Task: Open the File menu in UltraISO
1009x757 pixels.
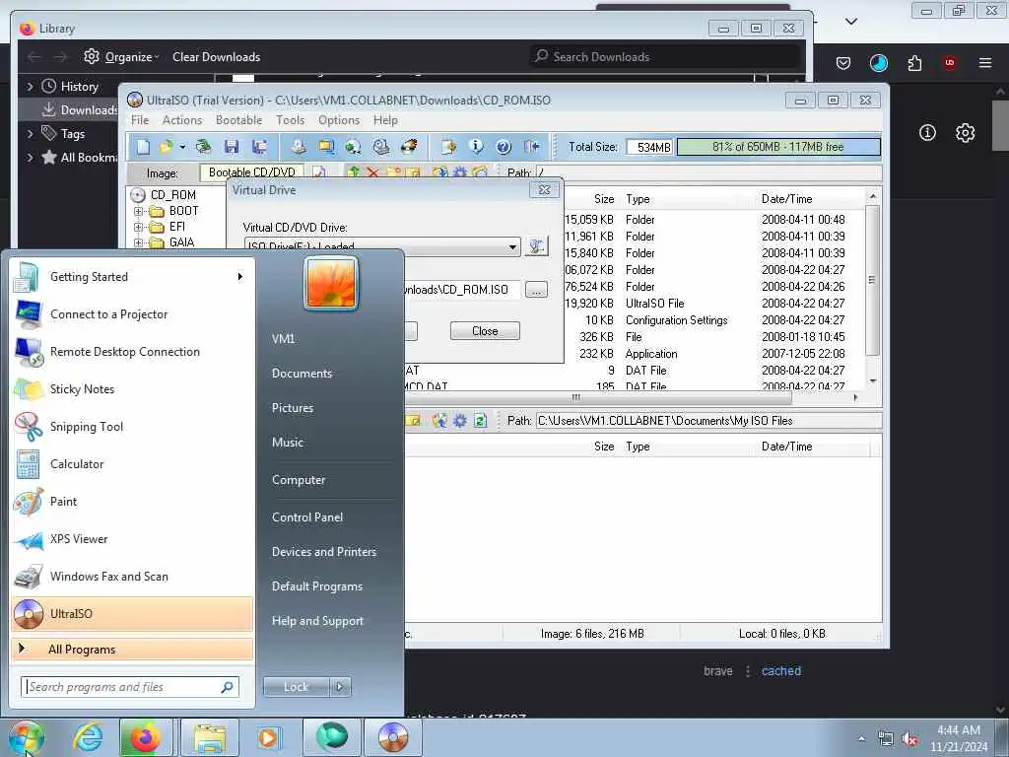Action: coord(140,120)
